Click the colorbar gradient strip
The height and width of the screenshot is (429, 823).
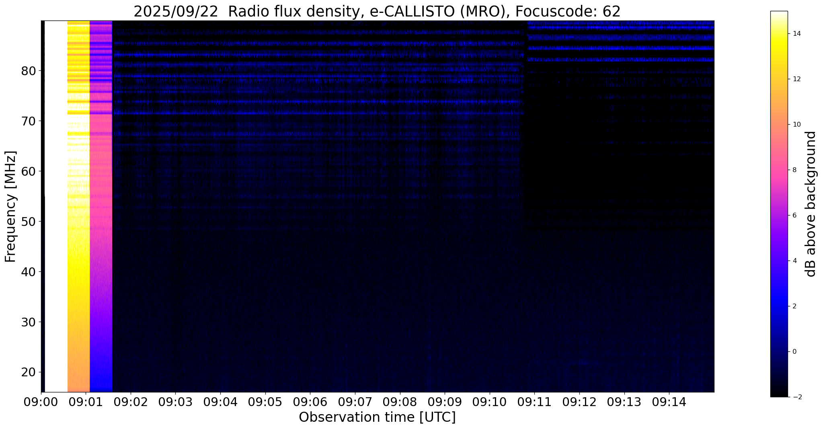point(779,204)
